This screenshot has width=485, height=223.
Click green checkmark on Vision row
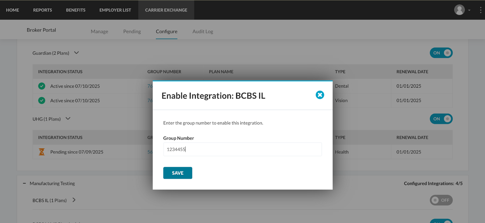click(42, 100)
